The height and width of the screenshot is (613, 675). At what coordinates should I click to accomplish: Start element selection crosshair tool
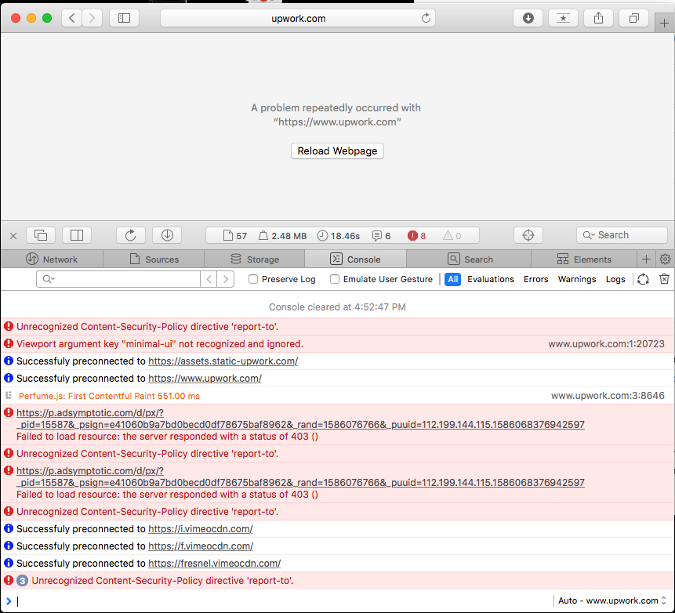(528, 235)
